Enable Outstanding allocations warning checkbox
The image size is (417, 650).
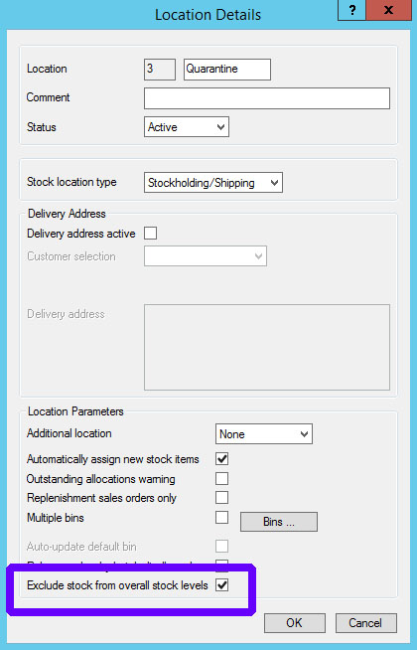tap(222, 479)
